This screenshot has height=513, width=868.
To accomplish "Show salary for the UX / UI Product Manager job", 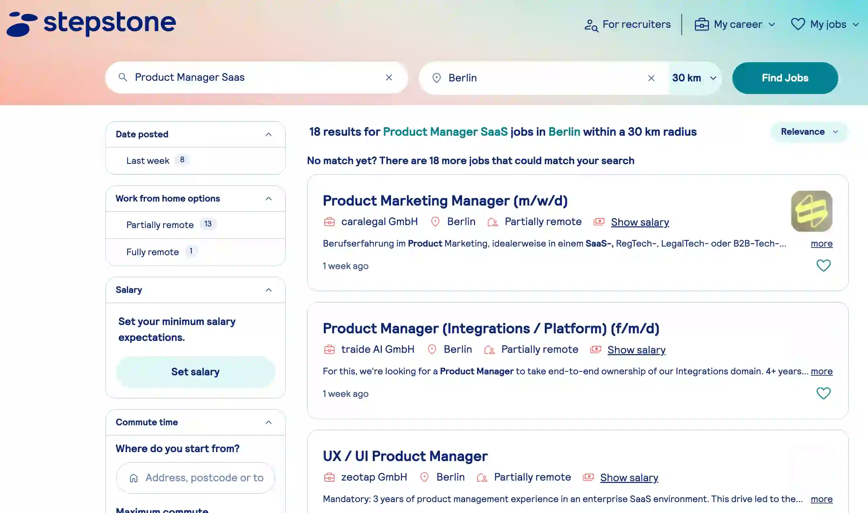I will tap(629, 477).
